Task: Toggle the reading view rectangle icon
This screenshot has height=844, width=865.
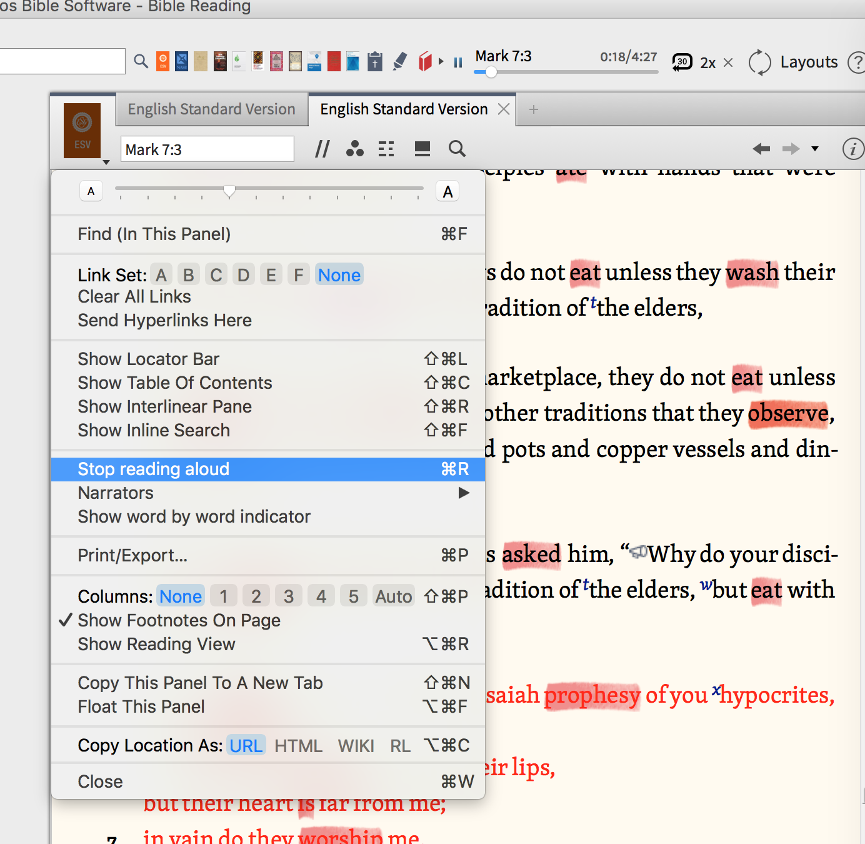Action: coord(422,149)
